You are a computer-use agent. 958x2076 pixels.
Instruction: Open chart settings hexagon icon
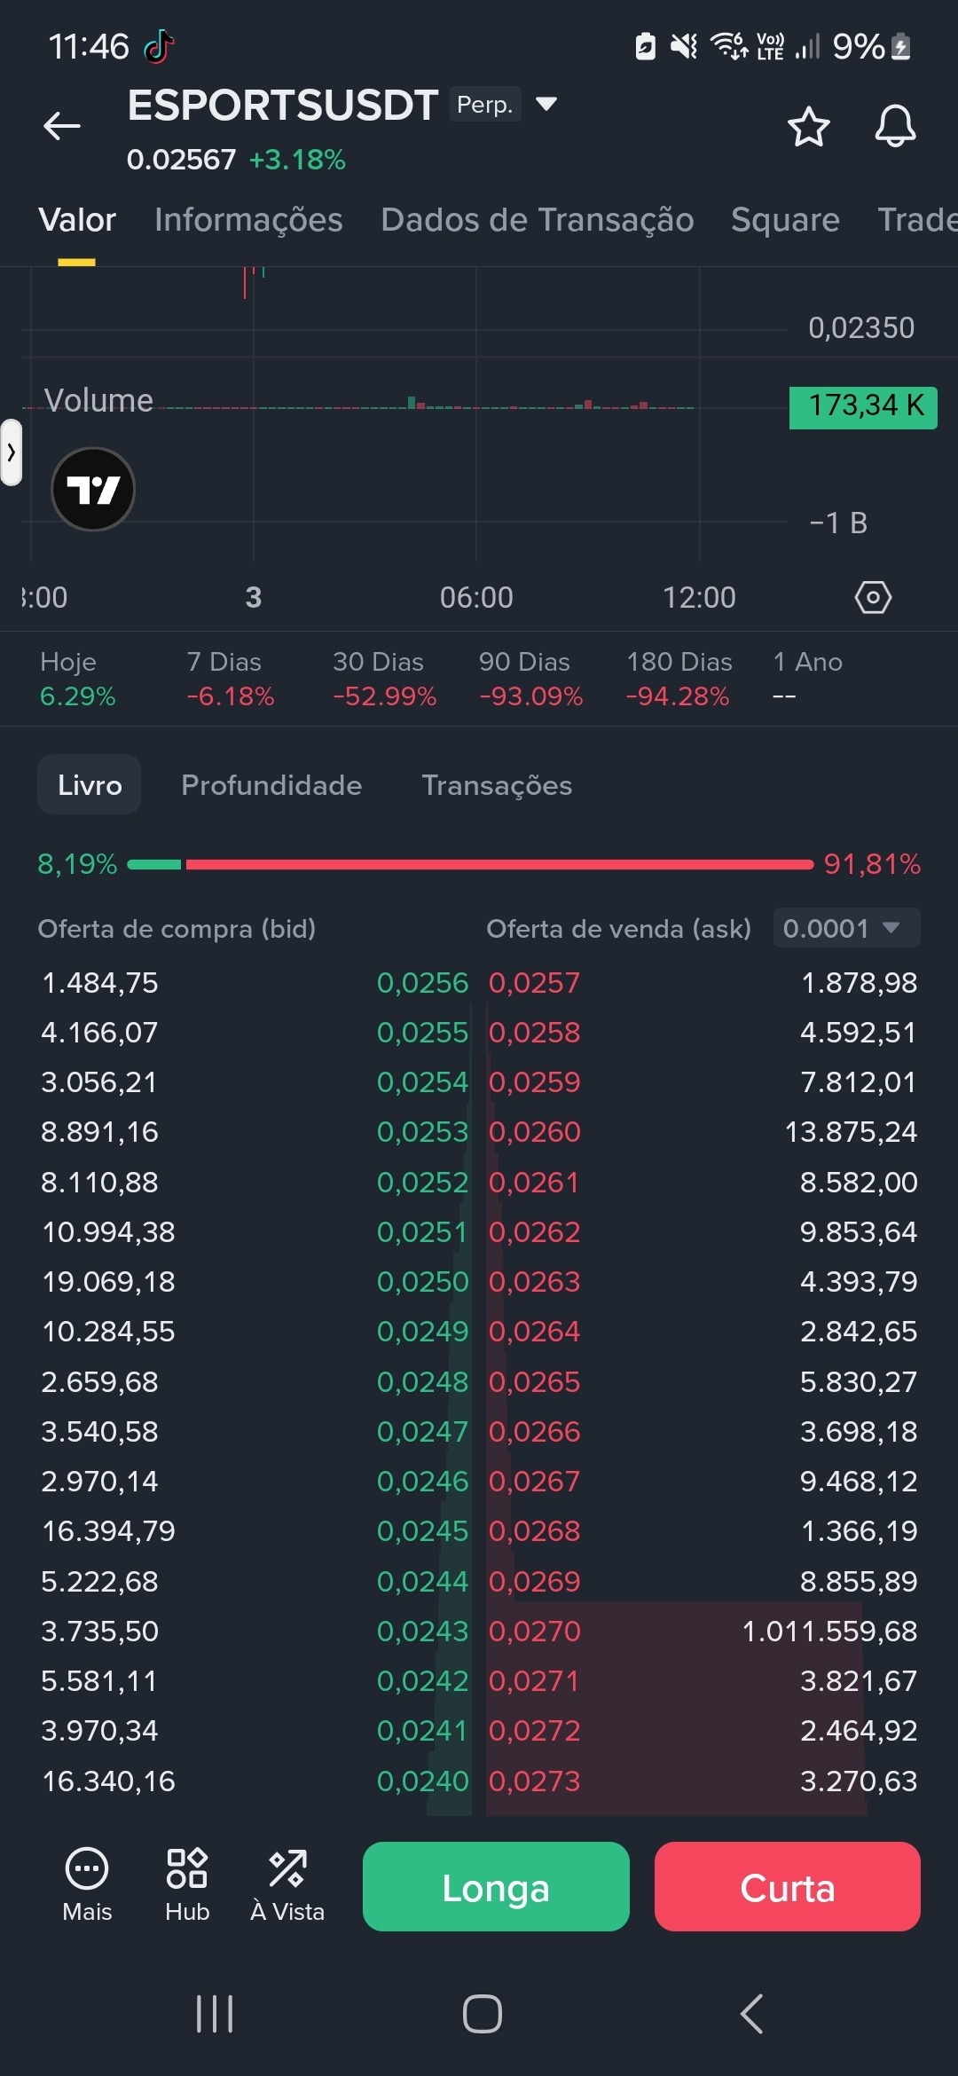873,597
